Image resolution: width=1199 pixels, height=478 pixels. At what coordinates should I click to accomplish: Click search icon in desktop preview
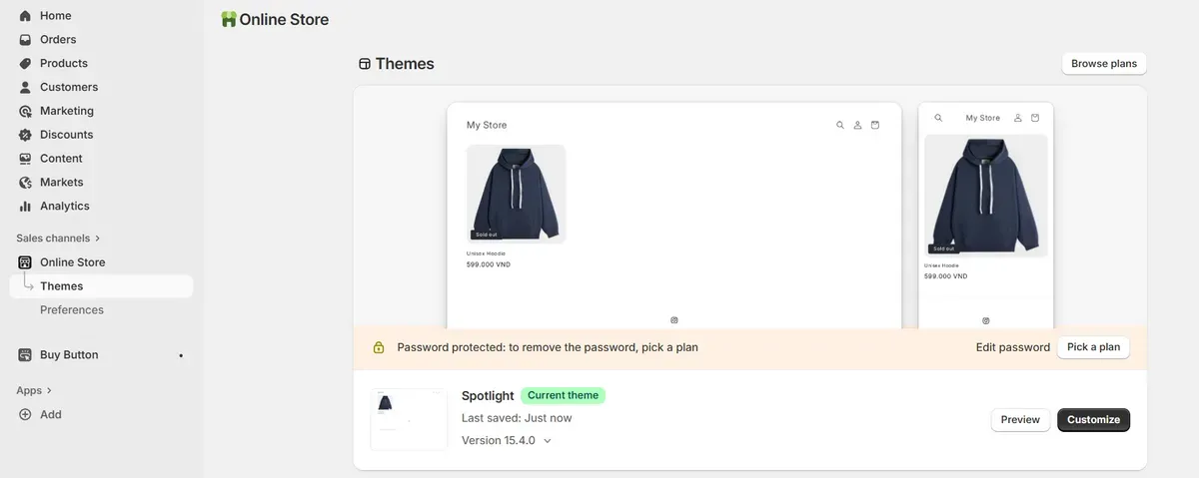840,125
